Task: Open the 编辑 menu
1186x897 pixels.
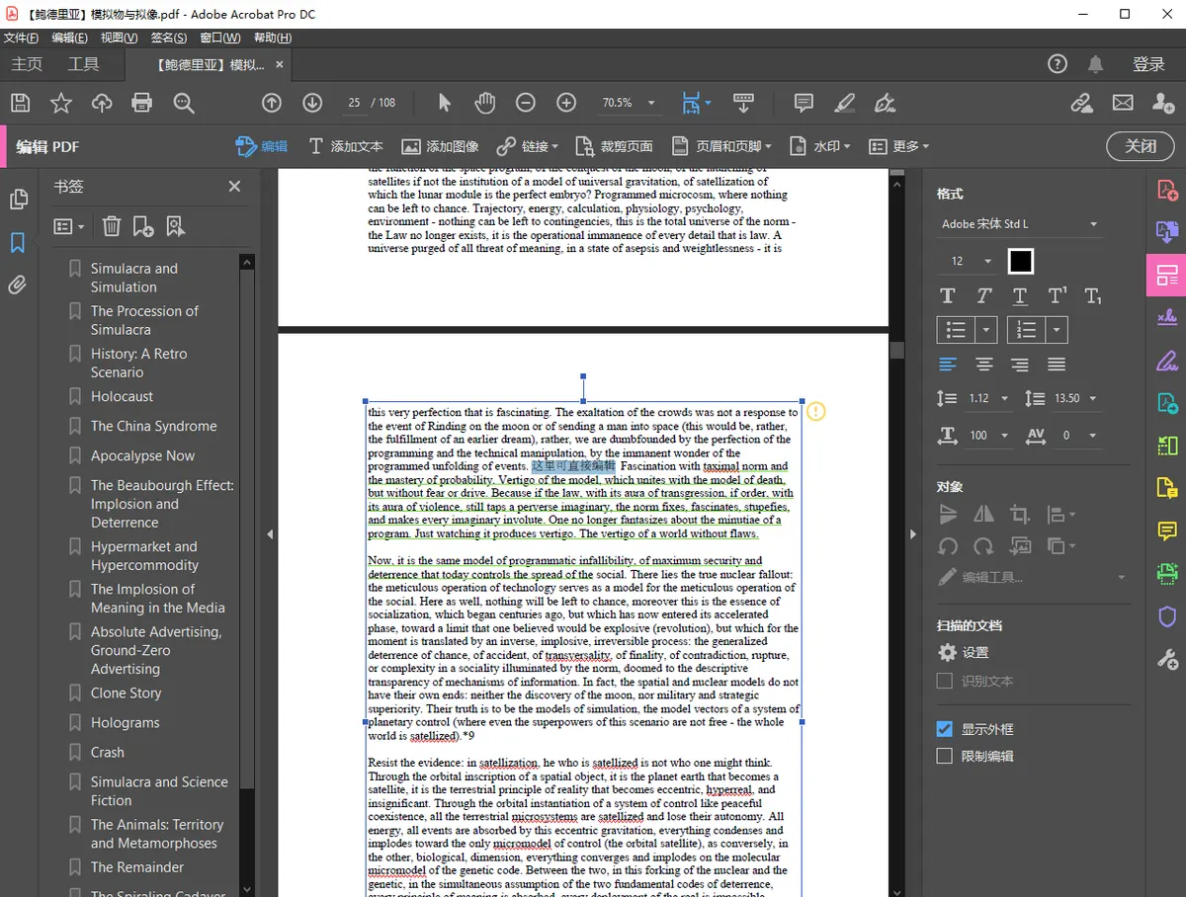Action: tap(69, 38)
